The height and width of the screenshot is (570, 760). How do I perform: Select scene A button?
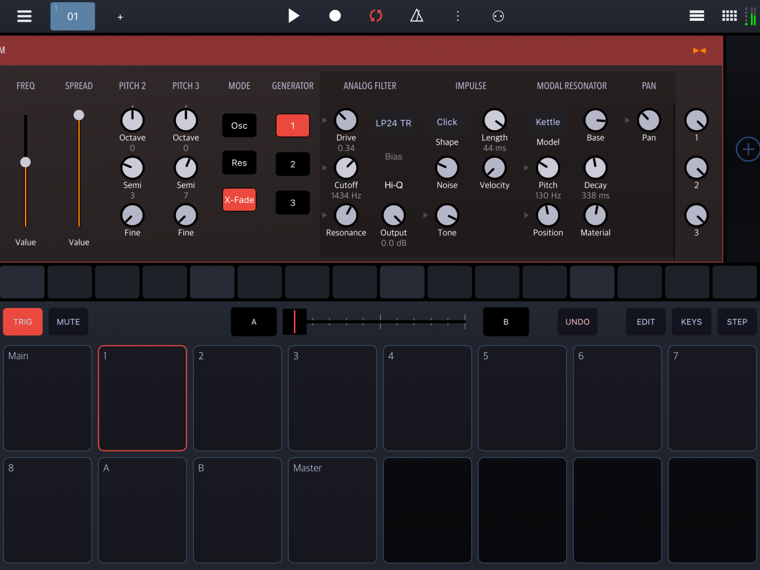click(x=254, y=322)
